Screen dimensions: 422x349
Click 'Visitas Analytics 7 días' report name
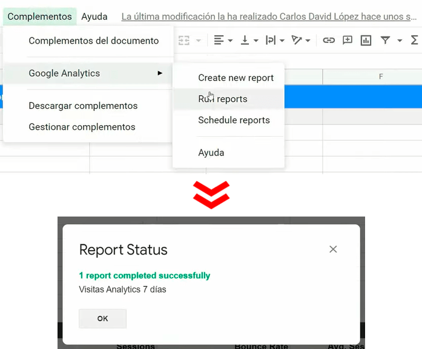[x=122, y=290]
